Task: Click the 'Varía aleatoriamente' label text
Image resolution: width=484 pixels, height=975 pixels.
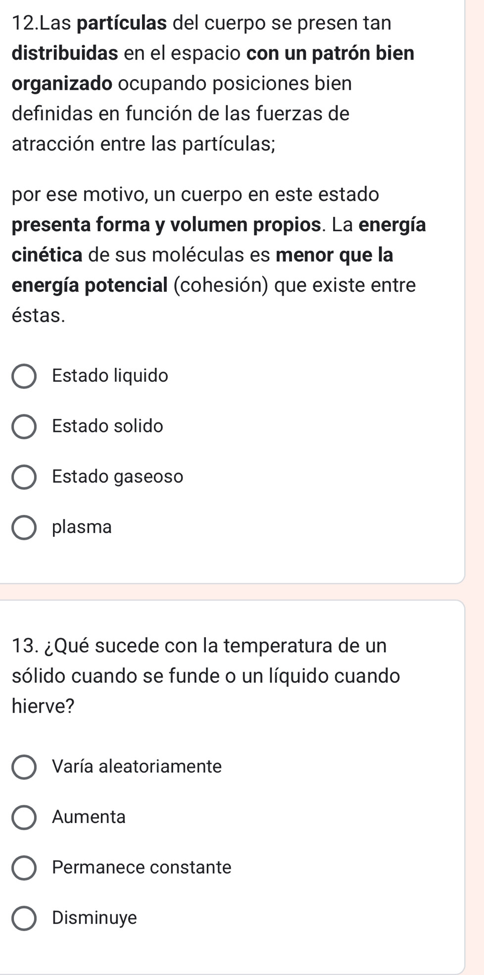Action: tap(137, 767)
